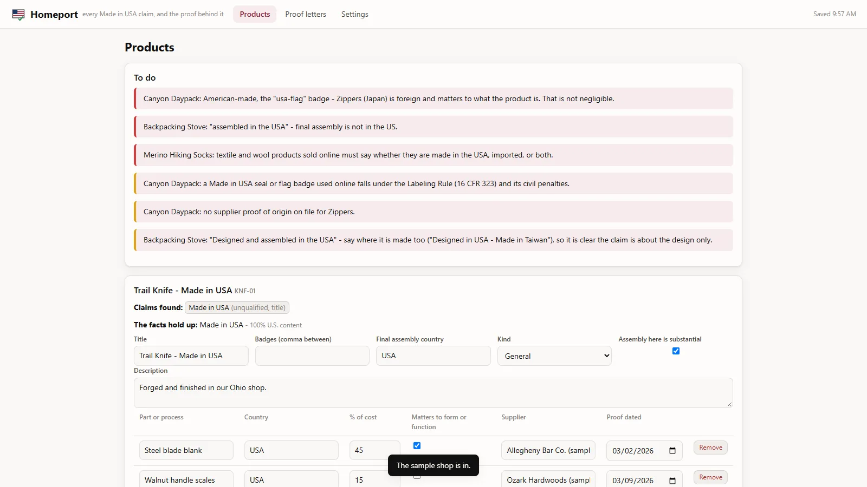This screenshot has height=487, width=867.
Task: Dismiss the sample shop is in toast
Action: pos(433,465)
